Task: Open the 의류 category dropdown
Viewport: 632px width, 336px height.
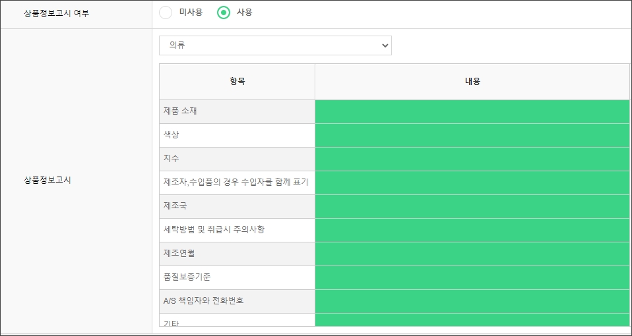Action: [275, 45]
